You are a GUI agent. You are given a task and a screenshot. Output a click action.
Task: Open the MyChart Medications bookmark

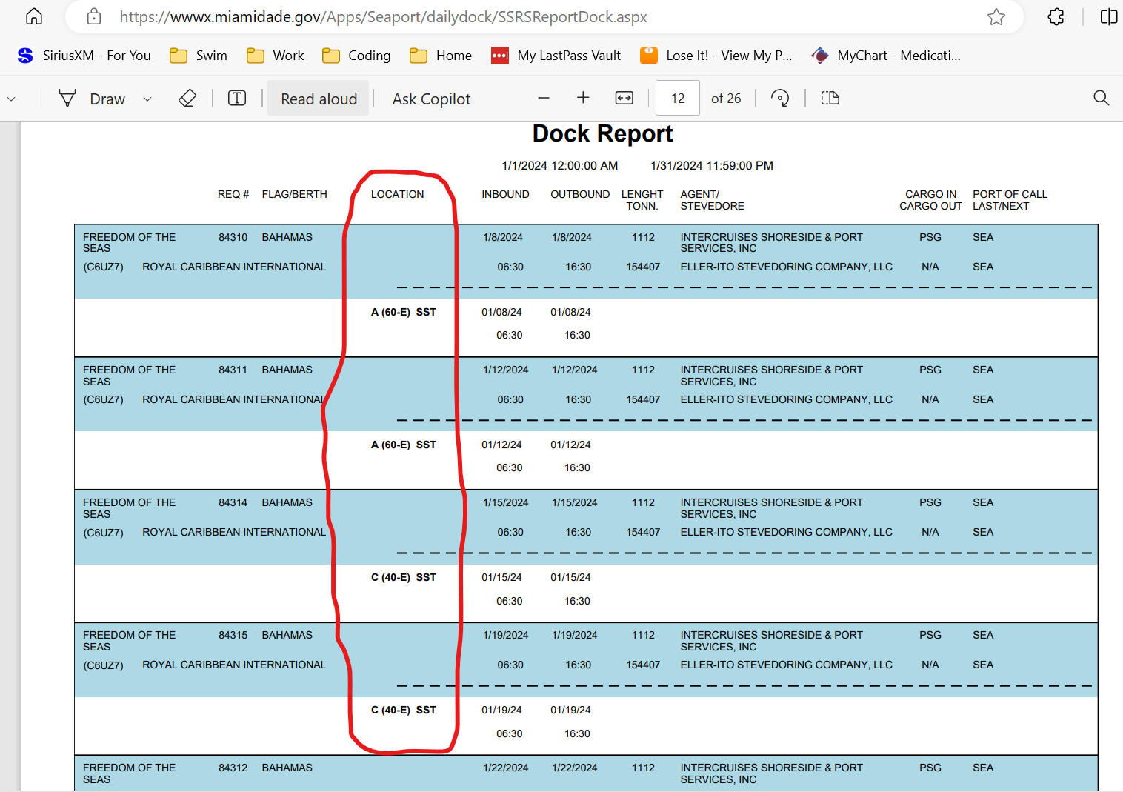(886, 55)
